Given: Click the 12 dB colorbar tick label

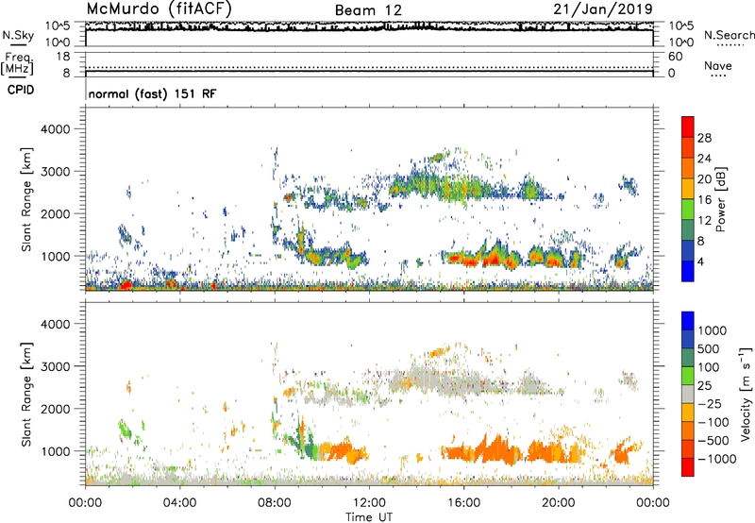Looking at the screenshot, I should tap(704, 221).
